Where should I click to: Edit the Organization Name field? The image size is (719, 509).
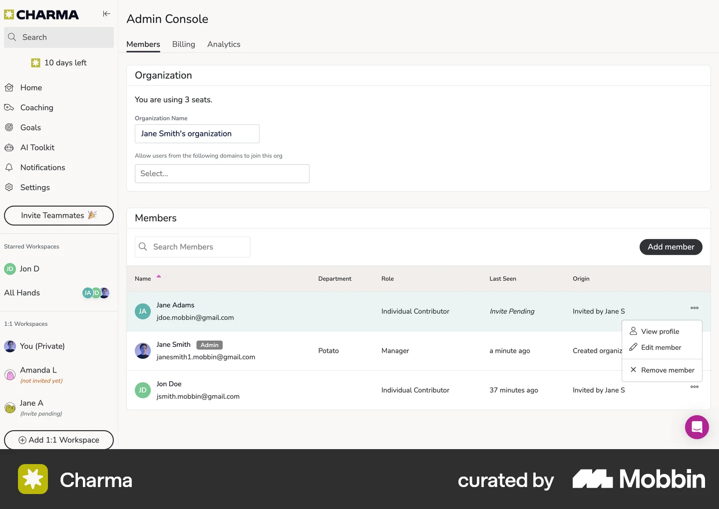click(197, 134)
